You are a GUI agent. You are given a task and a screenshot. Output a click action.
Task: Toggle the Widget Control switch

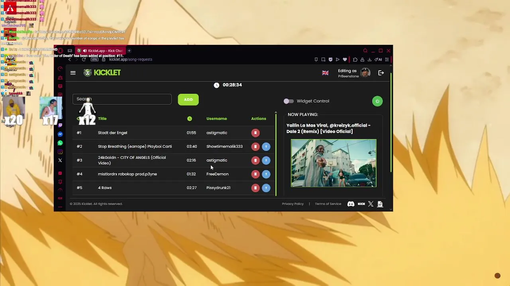click(288, 101)
